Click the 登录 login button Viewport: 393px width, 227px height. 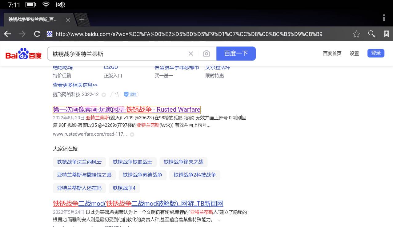pyautogui.click(x=375, y=53)
